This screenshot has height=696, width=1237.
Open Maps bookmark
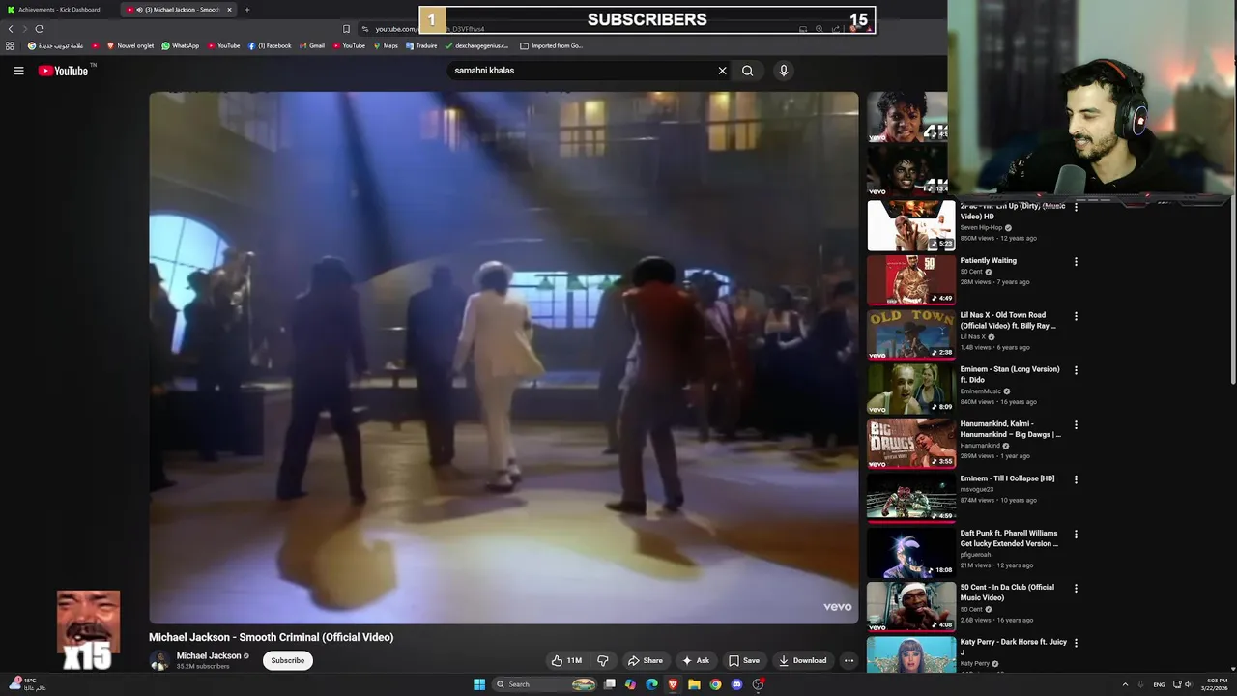pos(386,45)
